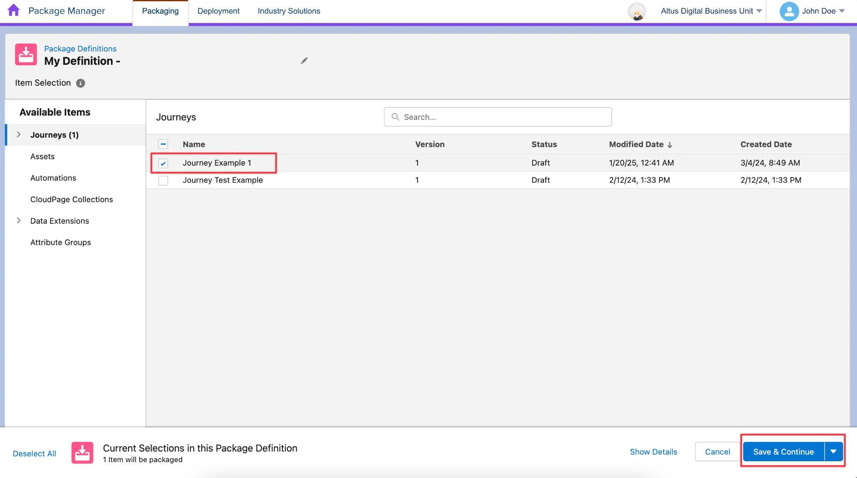Click the purple home icon
The width and height of the screenshot is (857, 478).
pyautogui.click(x=13, y=10)
